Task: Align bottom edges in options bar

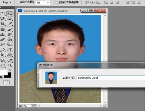Action: [98, 2]
